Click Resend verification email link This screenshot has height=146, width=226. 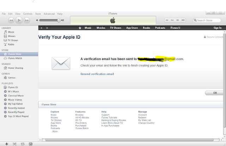[97, 74]
